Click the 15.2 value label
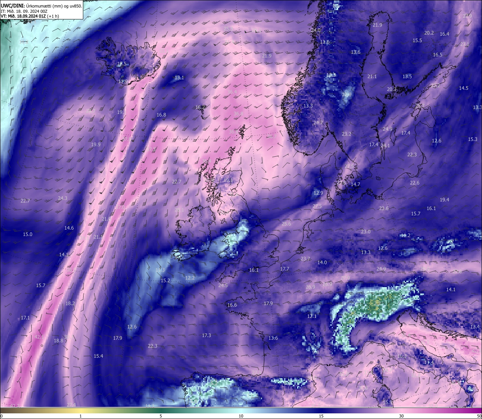482x419 pixels. click(165, 281)
